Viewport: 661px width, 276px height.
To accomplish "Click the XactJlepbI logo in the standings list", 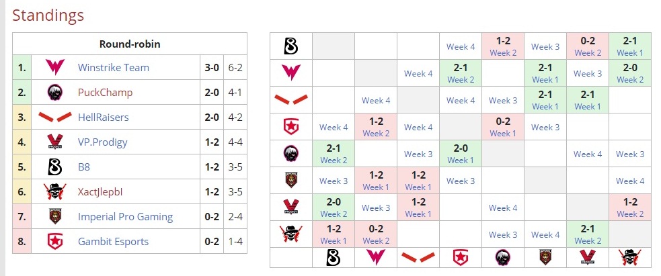I will pos(54,192).
